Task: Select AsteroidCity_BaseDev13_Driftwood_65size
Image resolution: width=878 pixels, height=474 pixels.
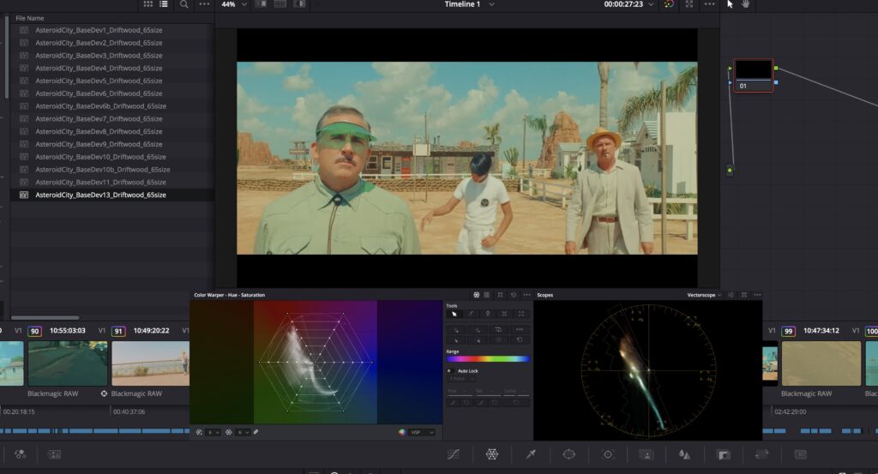Action: pos(101,195)
